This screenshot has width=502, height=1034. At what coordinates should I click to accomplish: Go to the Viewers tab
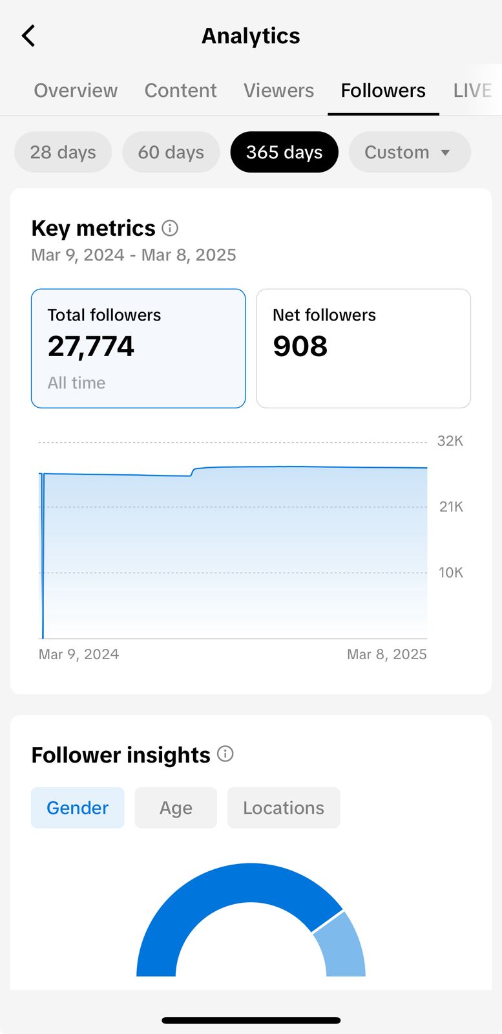(278, 90)
